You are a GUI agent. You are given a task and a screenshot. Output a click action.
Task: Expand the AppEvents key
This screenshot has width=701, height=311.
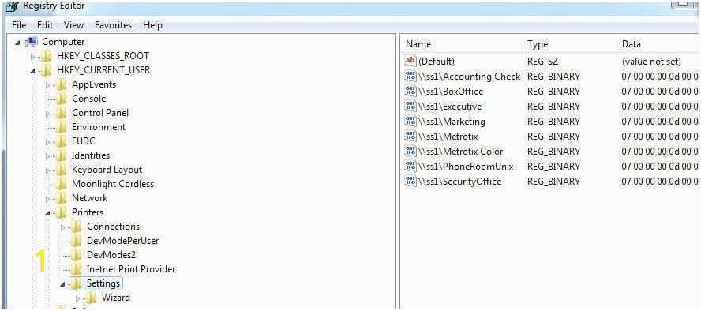[x=48, y=85]
